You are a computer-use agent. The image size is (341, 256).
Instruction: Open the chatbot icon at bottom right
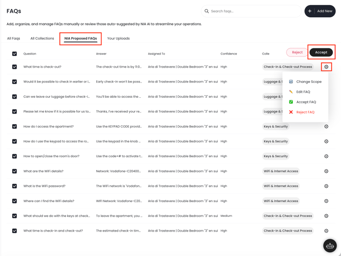point(330,246)
